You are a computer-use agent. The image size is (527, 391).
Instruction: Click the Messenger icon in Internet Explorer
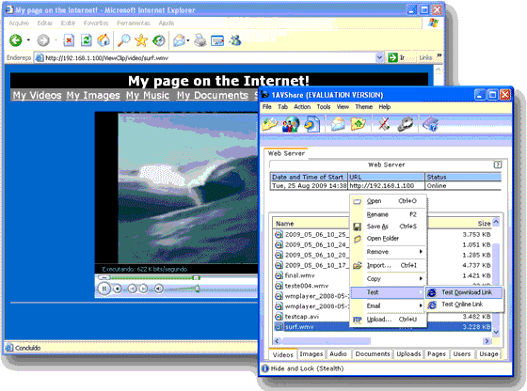pyautogui.click(x=235, y=40)
